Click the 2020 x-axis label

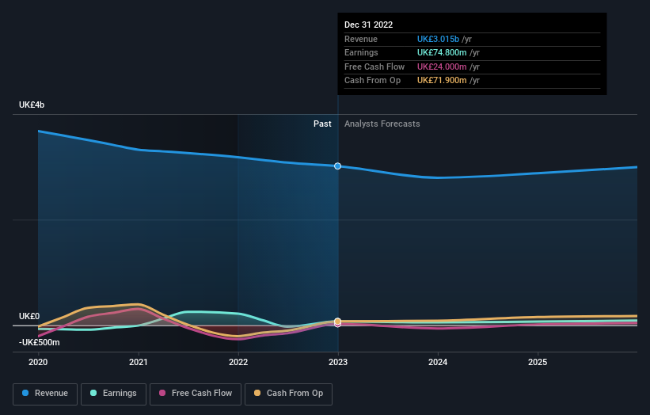38,363
